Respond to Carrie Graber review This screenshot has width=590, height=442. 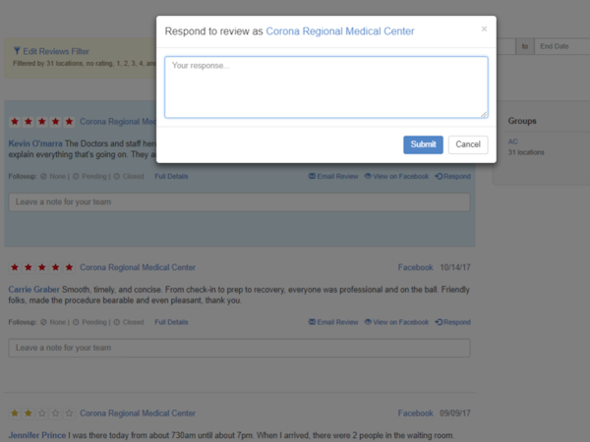(452, 322)
